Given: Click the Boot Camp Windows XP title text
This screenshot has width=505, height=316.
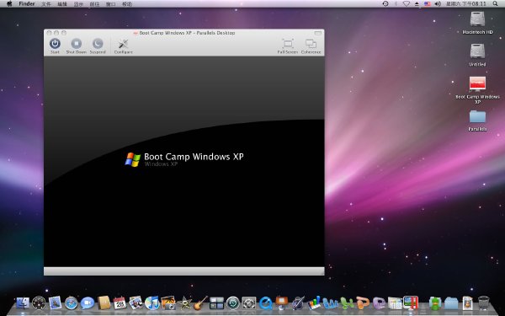Looking at the screenshot, I should point(194,157).
